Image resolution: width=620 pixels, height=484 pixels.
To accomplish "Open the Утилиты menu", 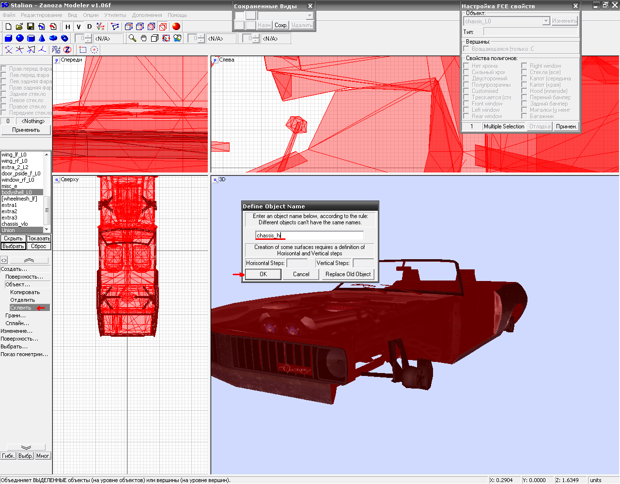I will point(115,15).
